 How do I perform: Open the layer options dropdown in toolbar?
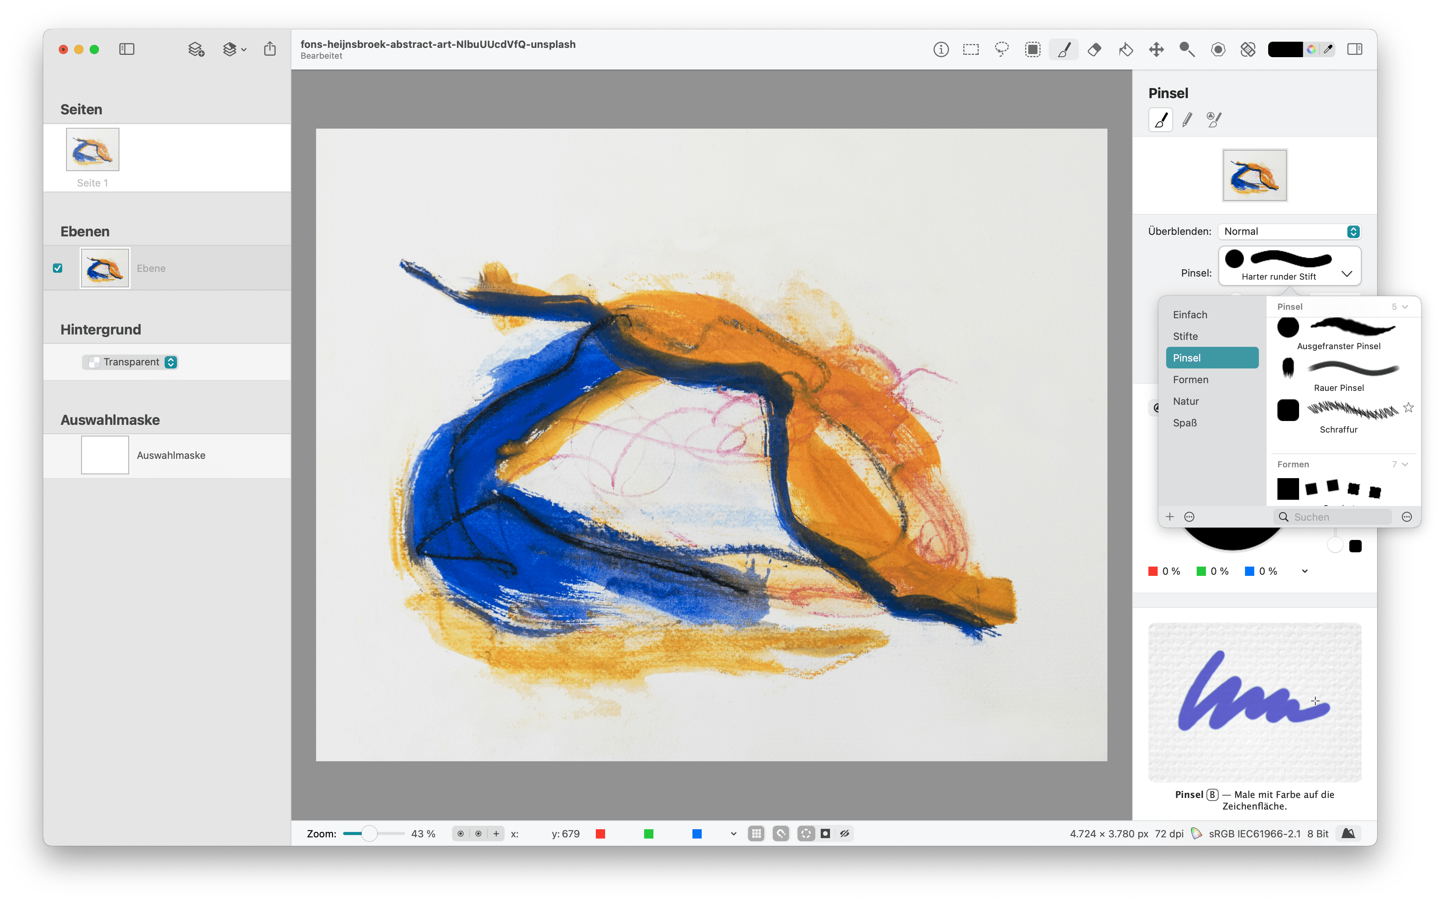[x=235, y=49]
